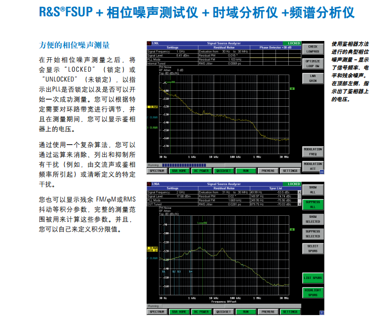Click the blue side-menu arrow icon in upper analyzer
This screenshot has height=319, width=389.
click(x=322, y=171)
